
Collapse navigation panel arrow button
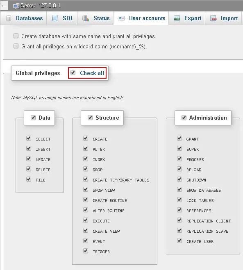4,6
